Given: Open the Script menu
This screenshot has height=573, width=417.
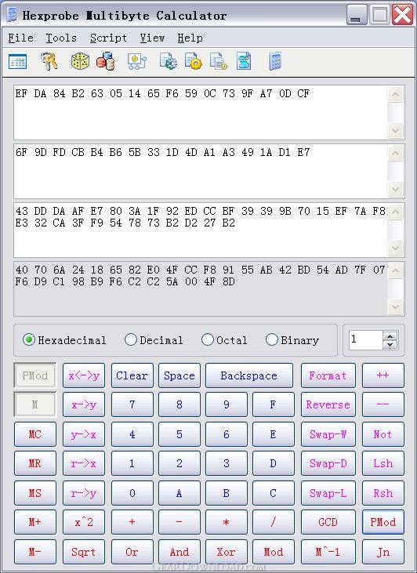Looking at the screenshot, I should click(x=108, y=38).
